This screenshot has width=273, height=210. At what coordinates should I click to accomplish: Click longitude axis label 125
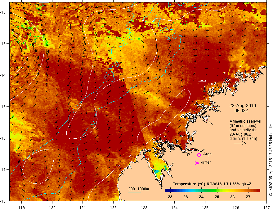[x=205, y=208]
